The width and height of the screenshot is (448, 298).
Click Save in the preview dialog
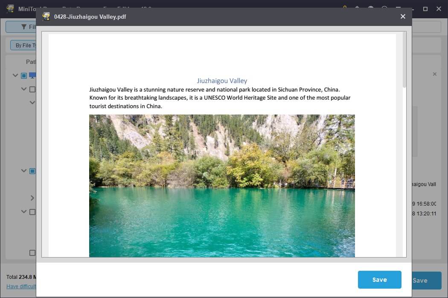[379, 280]
